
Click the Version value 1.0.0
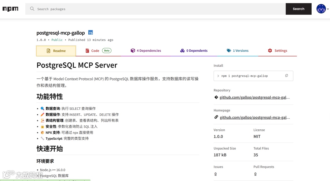click(218, 137)
